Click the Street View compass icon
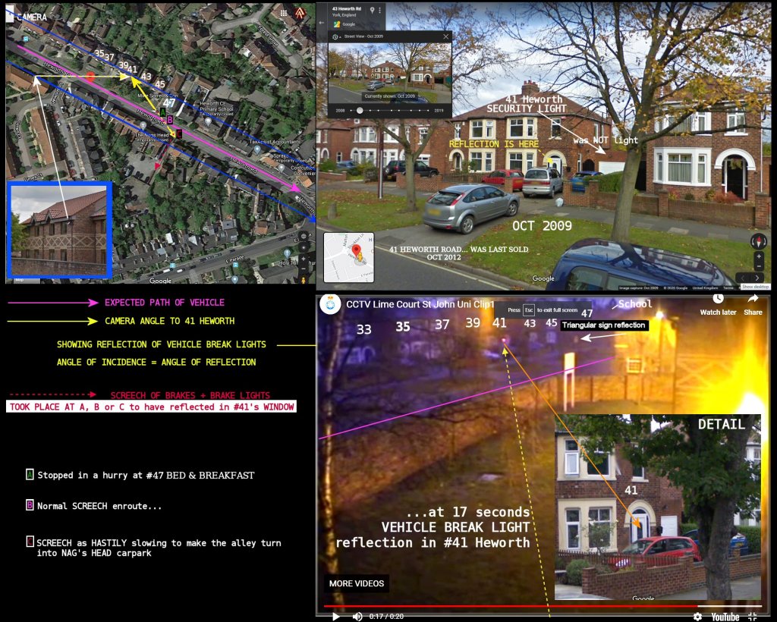This screenshot has width=777, height=622. pyautogui.click(x=759, y=241)
